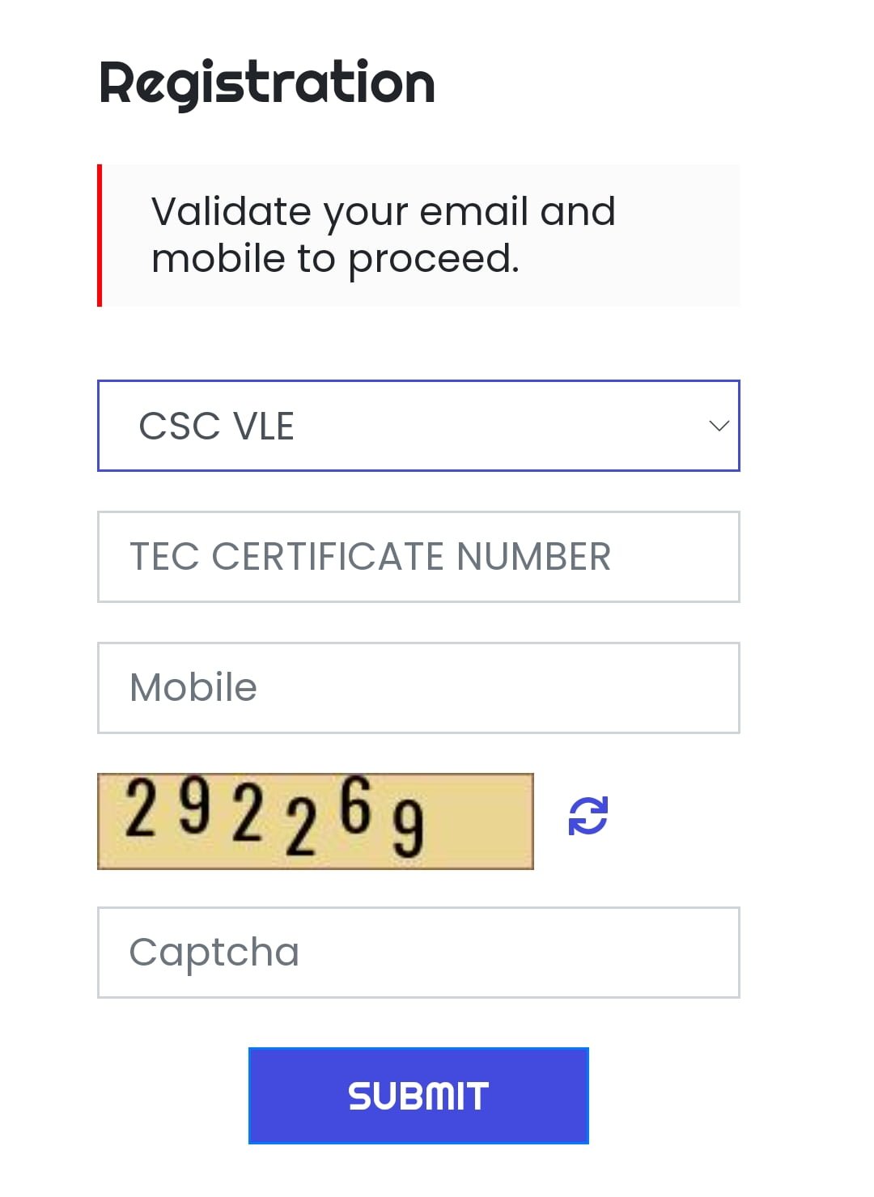Click the CSC VLE selected option text

pyautogui.click(x=216, y=427)
